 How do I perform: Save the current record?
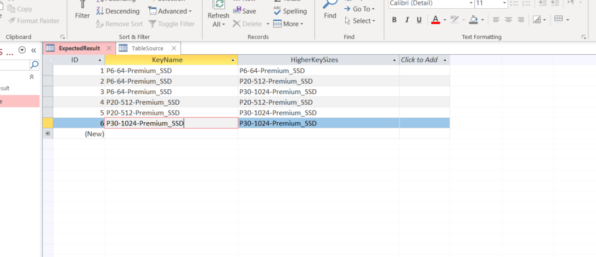(244, 12)
